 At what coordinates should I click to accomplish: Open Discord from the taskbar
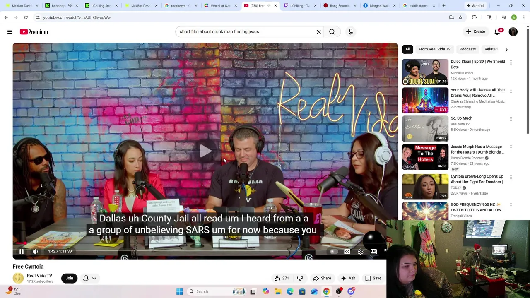coord(351,291)
